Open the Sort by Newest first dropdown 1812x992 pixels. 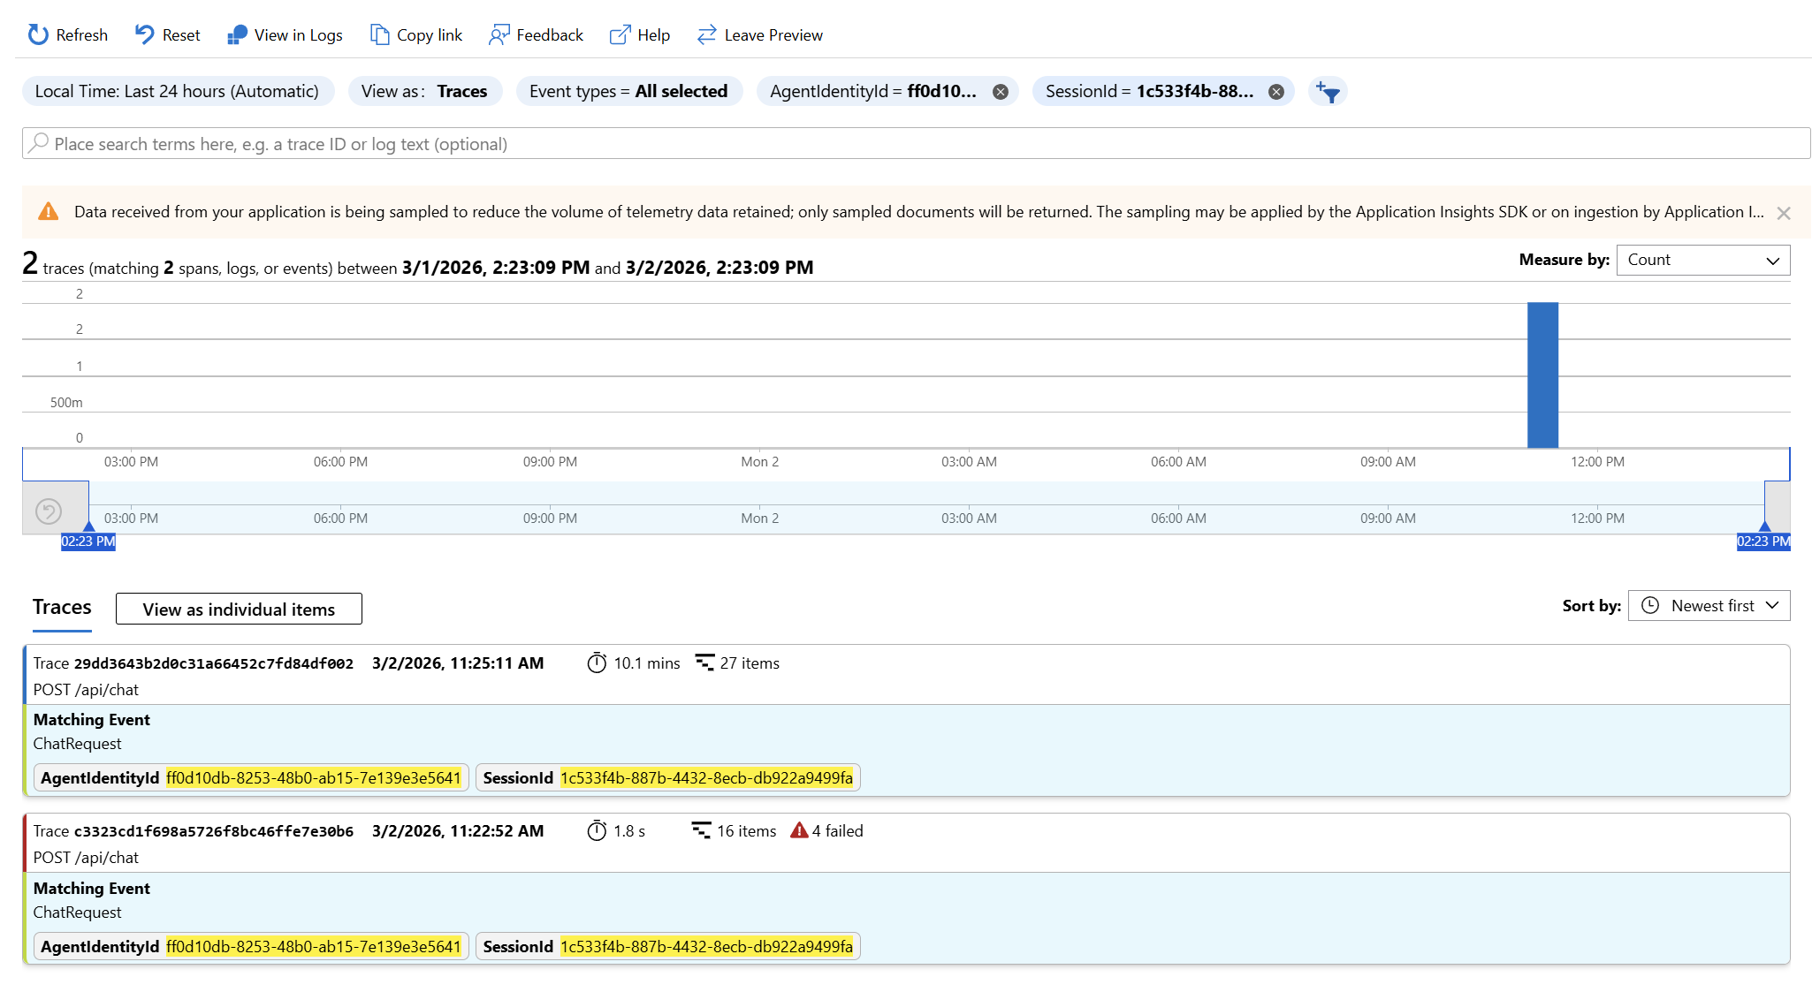pyautogui.click(x=1708, y=605)
